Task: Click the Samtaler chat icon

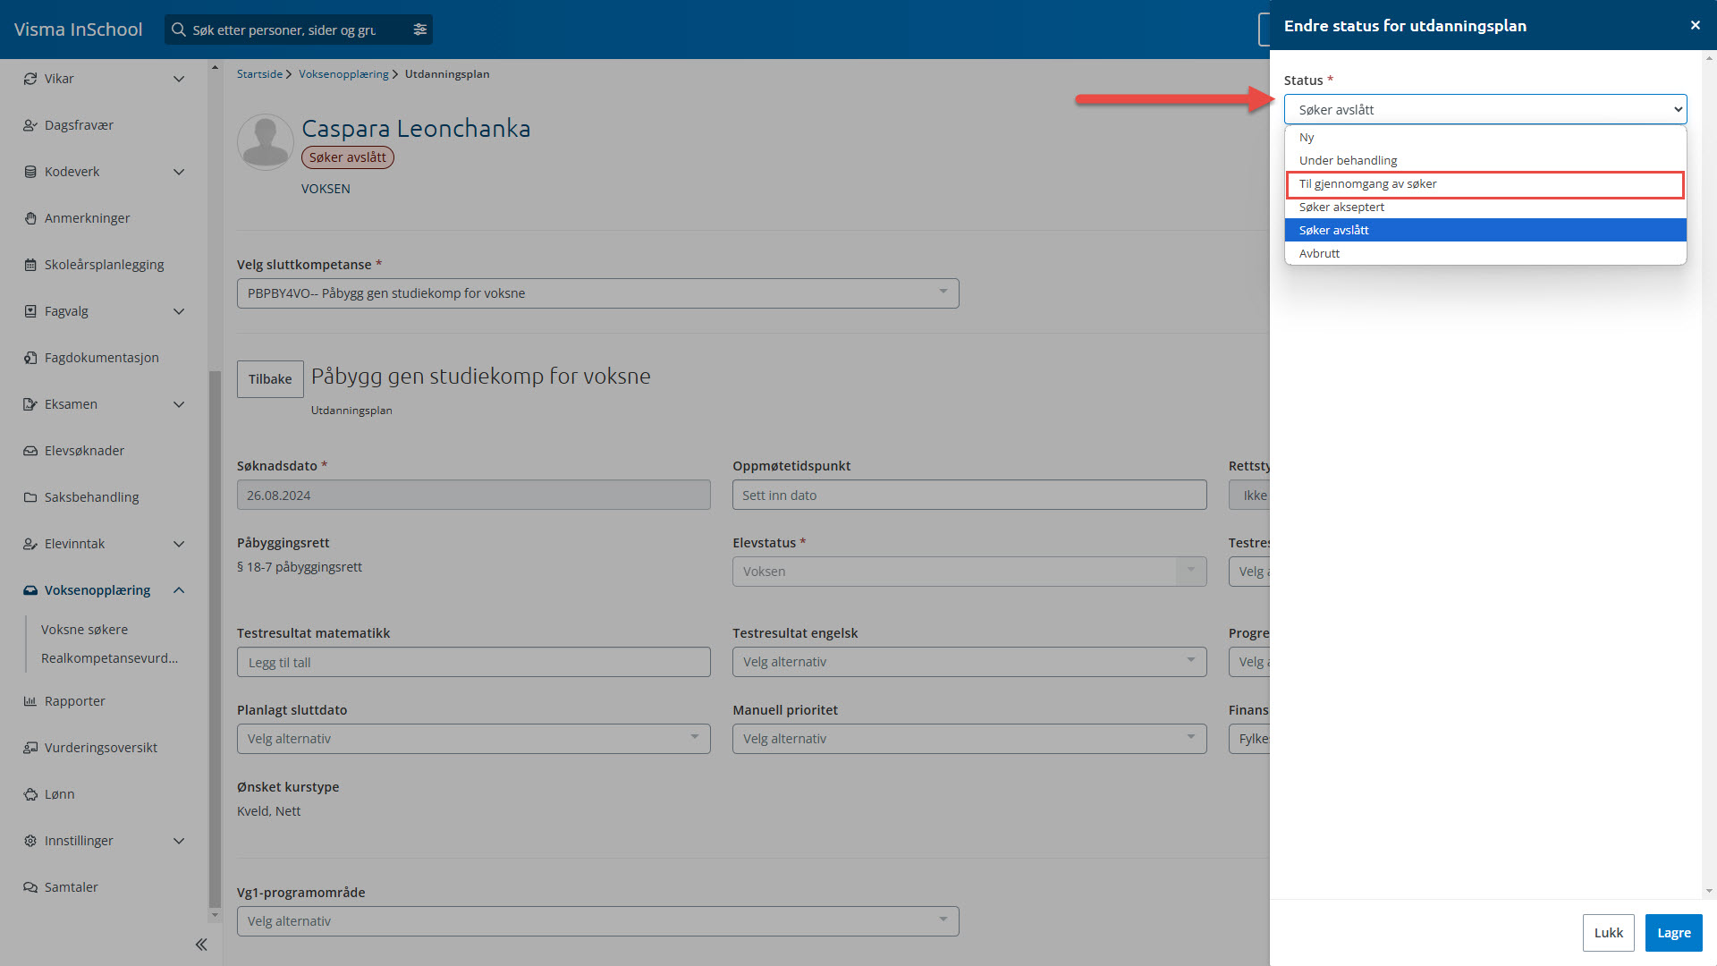Action: coord(30,887)
